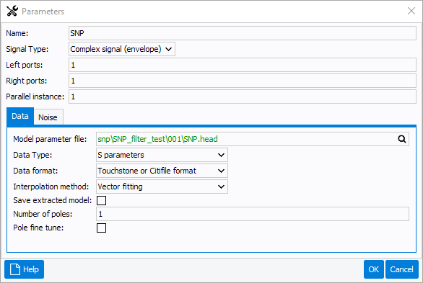423x283 pixels.
Task: Click the document icon on the Help button
Action: pos(15,269)
